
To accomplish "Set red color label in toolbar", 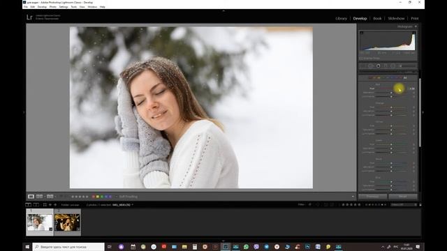I will 93,197.
